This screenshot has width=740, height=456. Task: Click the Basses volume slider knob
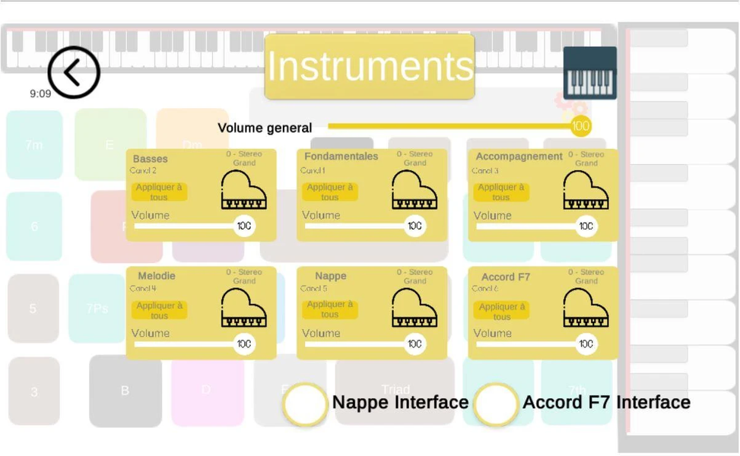pos(244,226)
